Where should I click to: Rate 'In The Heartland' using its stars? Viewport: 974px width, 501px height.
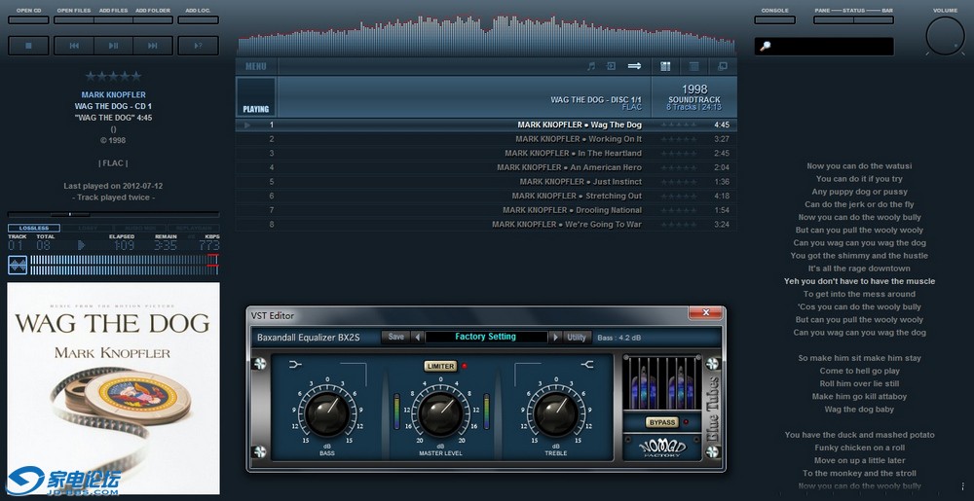click(679, 154)
